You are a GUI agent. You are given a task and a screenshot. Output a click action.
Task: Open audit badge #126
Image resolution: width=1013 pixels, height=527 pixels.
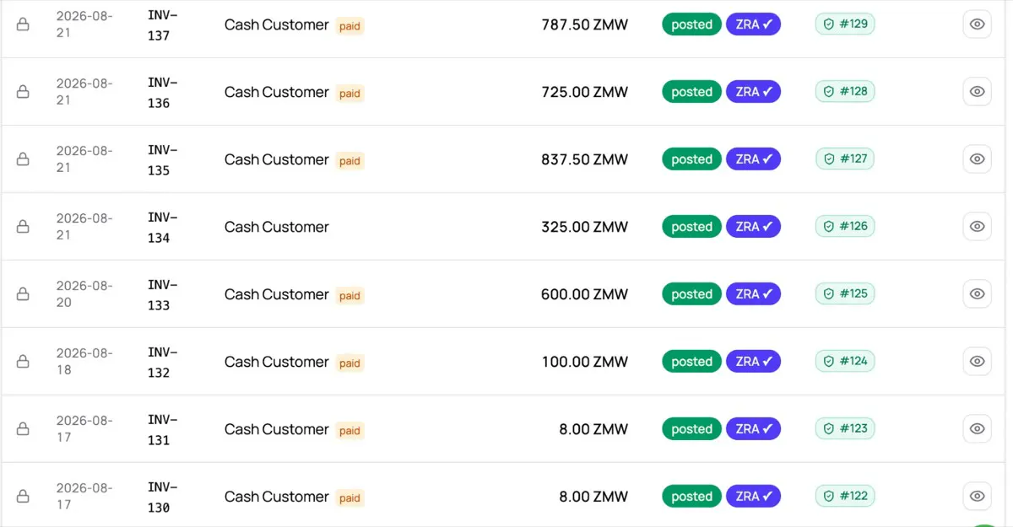tap(845, 226)
